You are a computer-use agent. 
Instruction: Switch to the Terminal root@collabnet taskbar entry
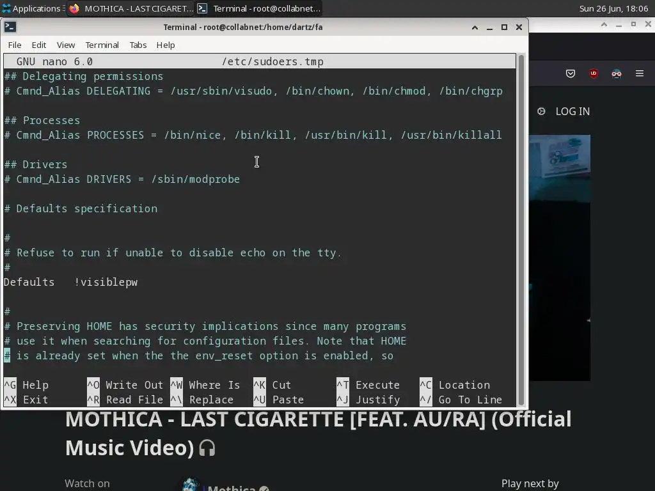[x=259, y=8]
